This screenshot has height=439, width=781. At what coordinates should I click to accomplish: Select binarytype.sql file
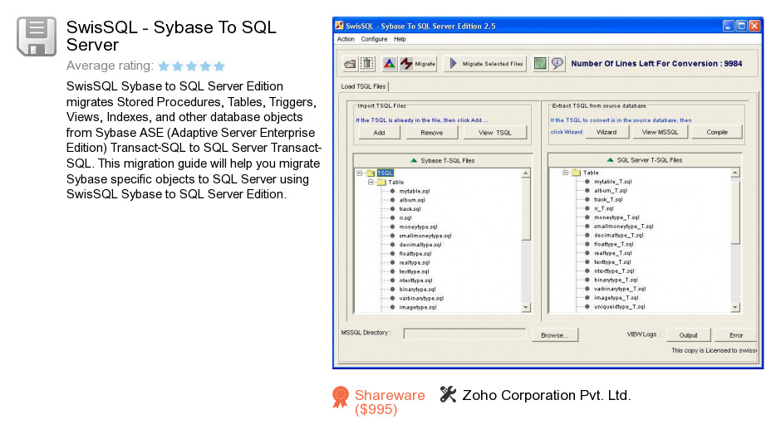point(417,290)
